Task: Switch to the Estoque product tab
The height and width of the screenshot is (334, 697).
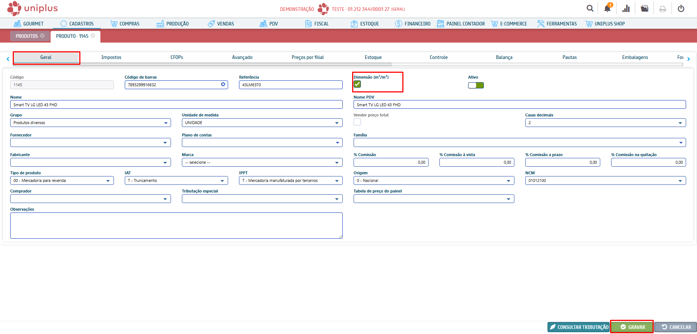Action: coord(373,57)
